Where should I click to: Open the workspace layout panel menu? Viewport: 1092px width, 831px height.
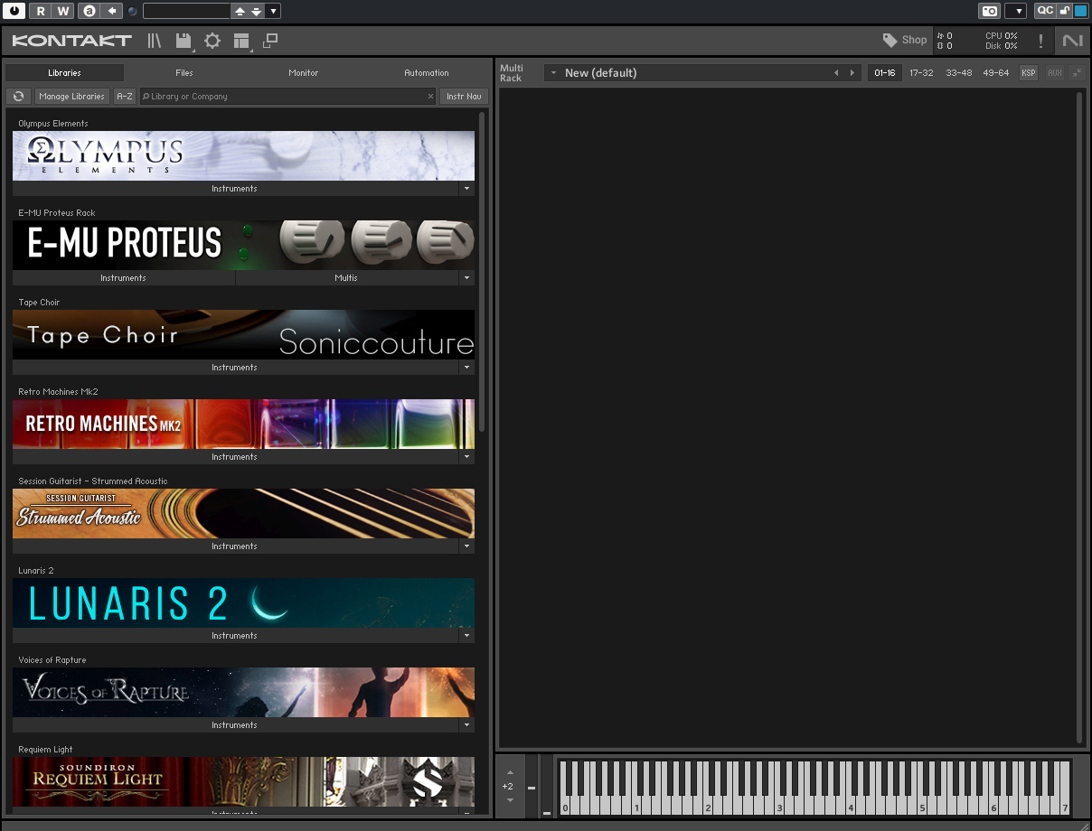pyautogui.click(x=241, y=41)
